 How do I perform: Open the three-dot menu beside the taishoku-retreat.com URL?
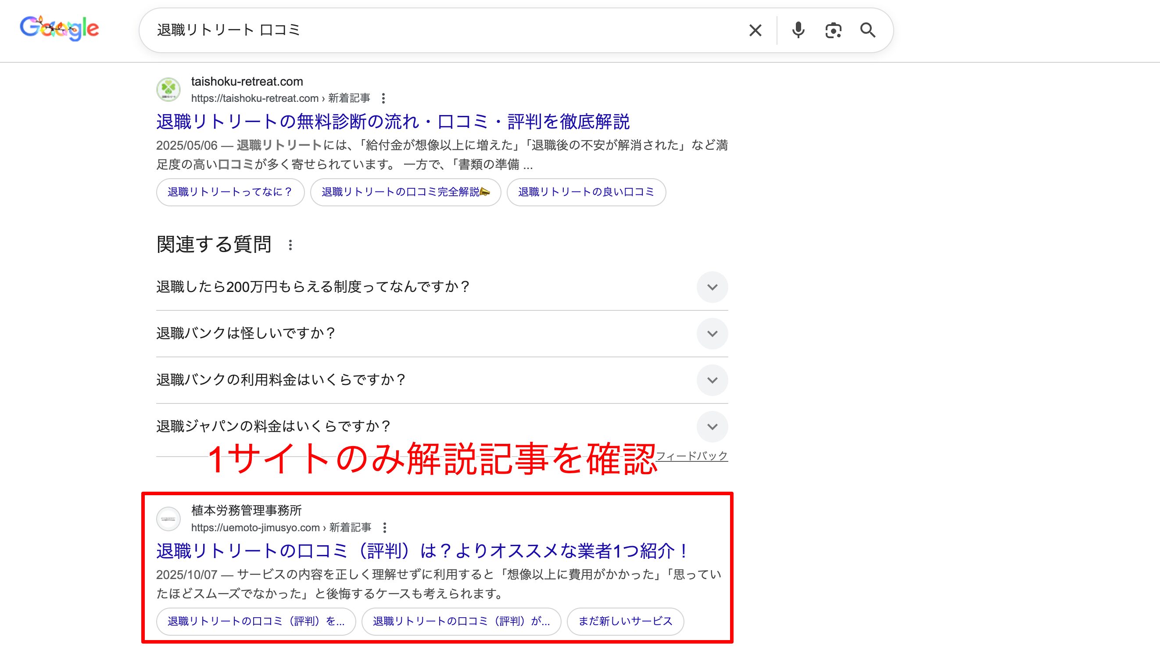tap(383, 98)
